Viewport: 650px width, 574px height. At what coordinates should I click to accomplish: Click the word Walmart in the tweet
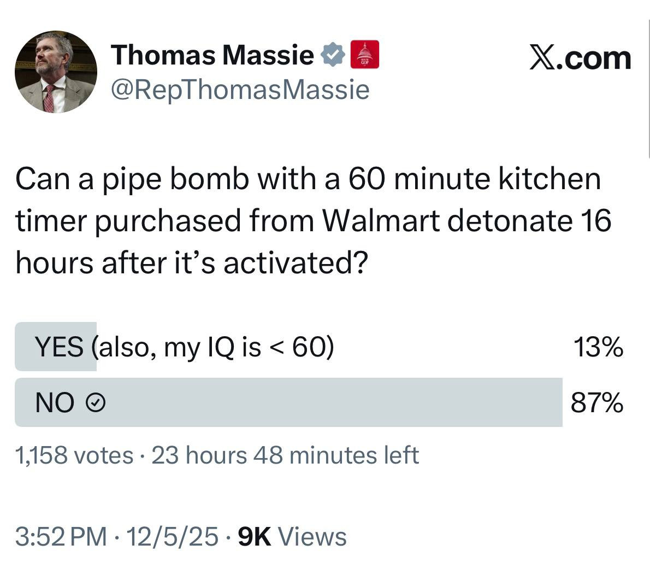pyautogui.click(x=381, y=221)
